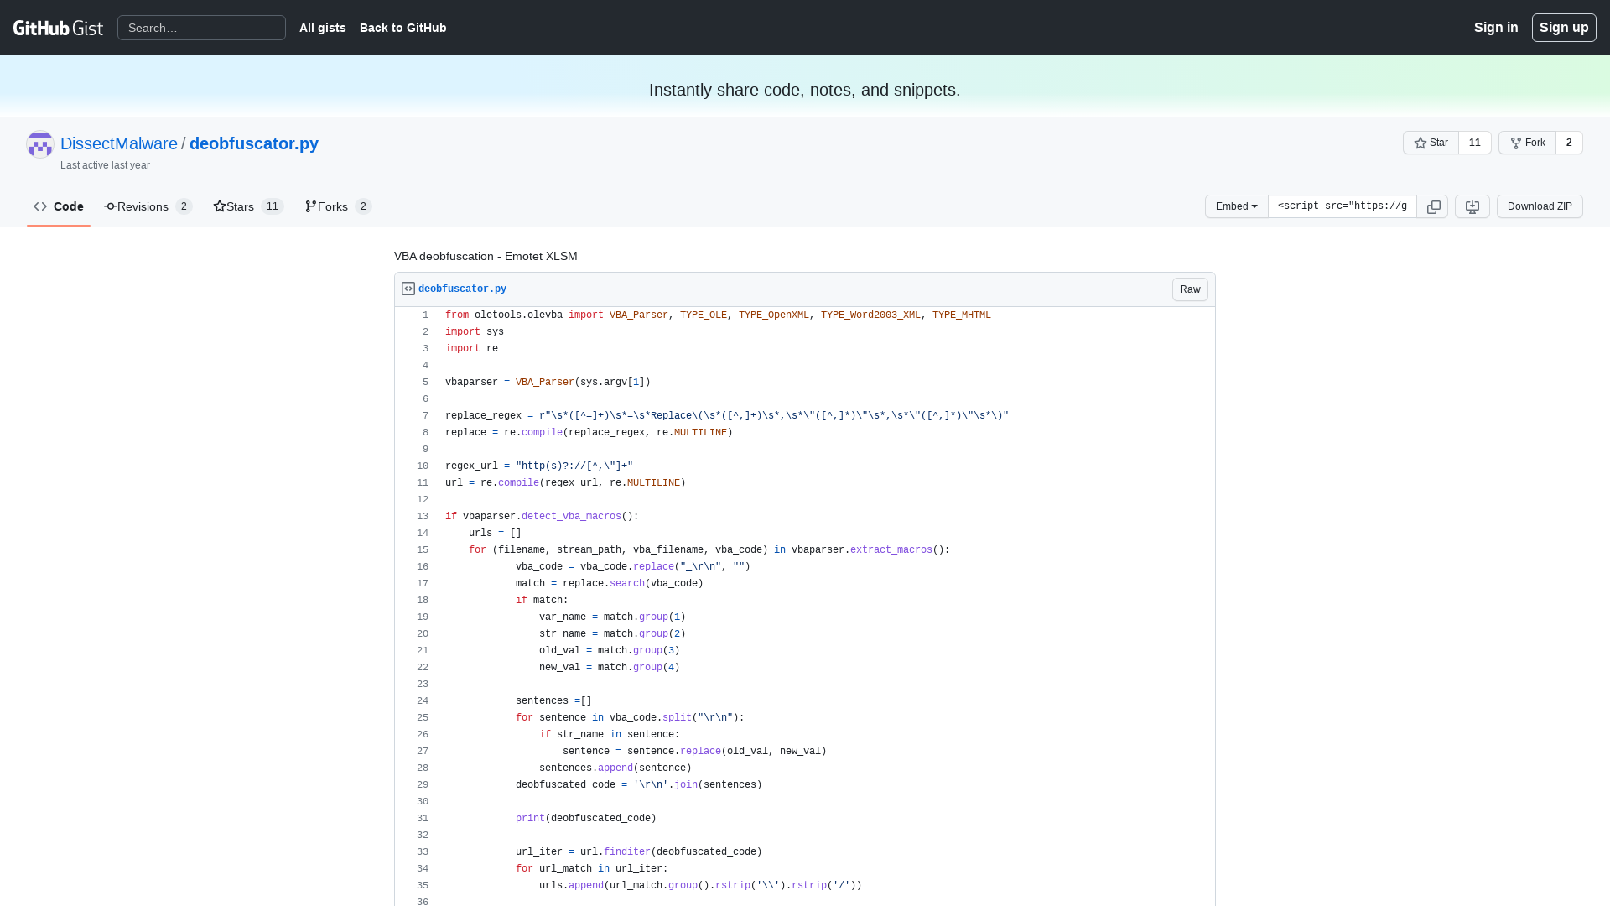
Task: Open the Stars tab
Action: 248,206
